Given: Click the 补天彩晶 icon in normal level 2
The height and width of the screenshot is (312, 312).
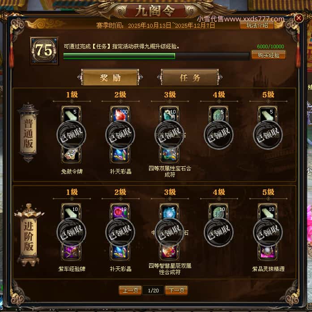Looking at the screenshot, I should tap(120, 155).
